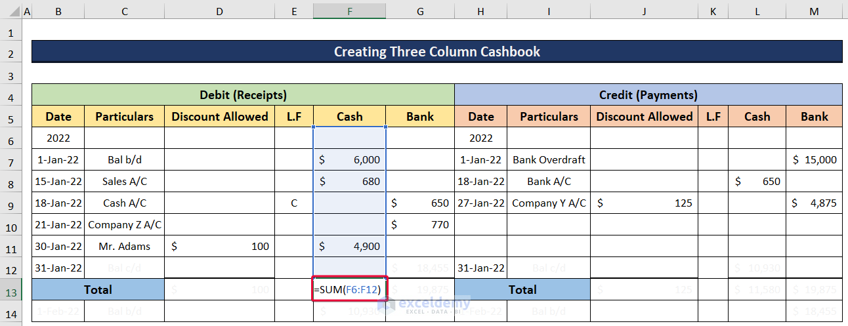Click the credit side 'Total' cell
The height and width of the screenshot is (326, 848).
click(522, 289)
